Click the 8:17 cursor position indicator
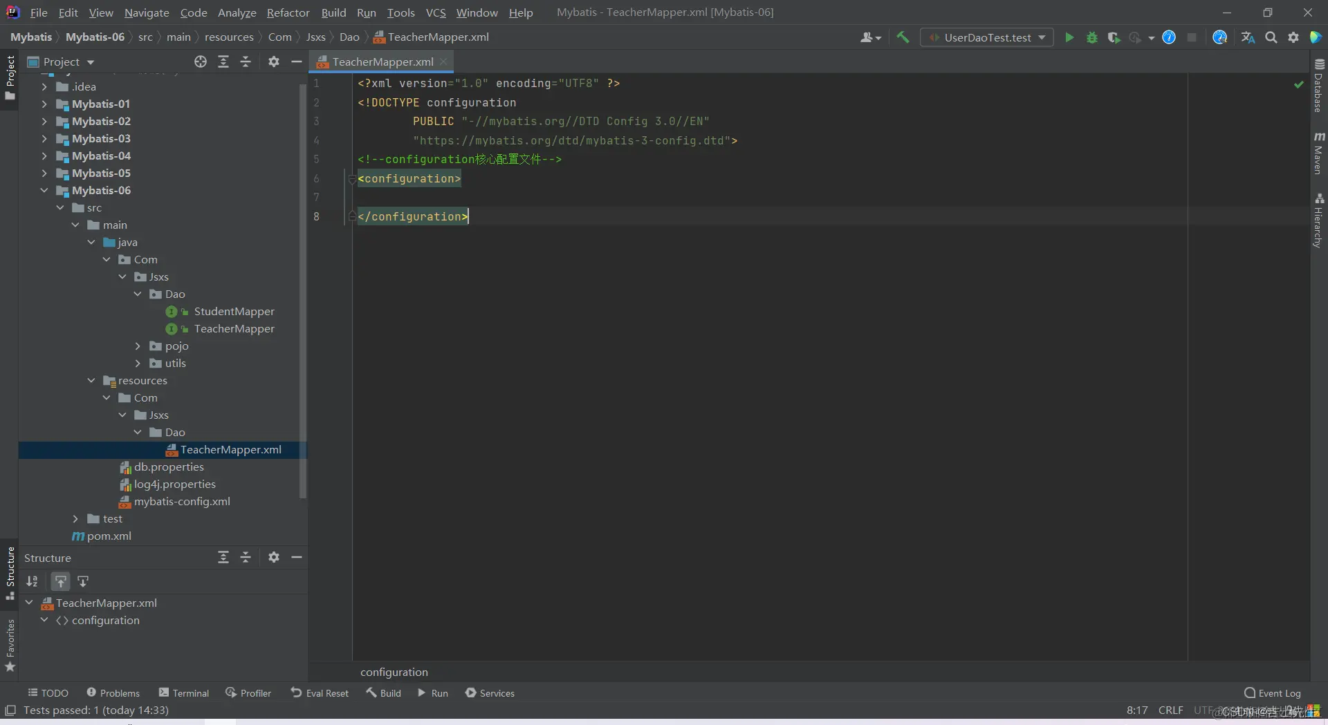 click(x=1137, y=710)
